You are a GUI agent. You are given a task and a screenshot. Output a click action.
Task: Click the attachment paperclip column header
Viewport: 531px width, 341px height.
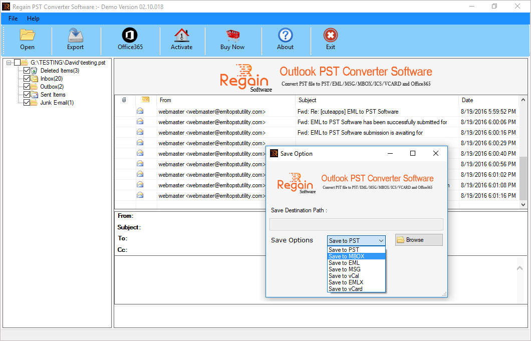click(x=124, y=100)
